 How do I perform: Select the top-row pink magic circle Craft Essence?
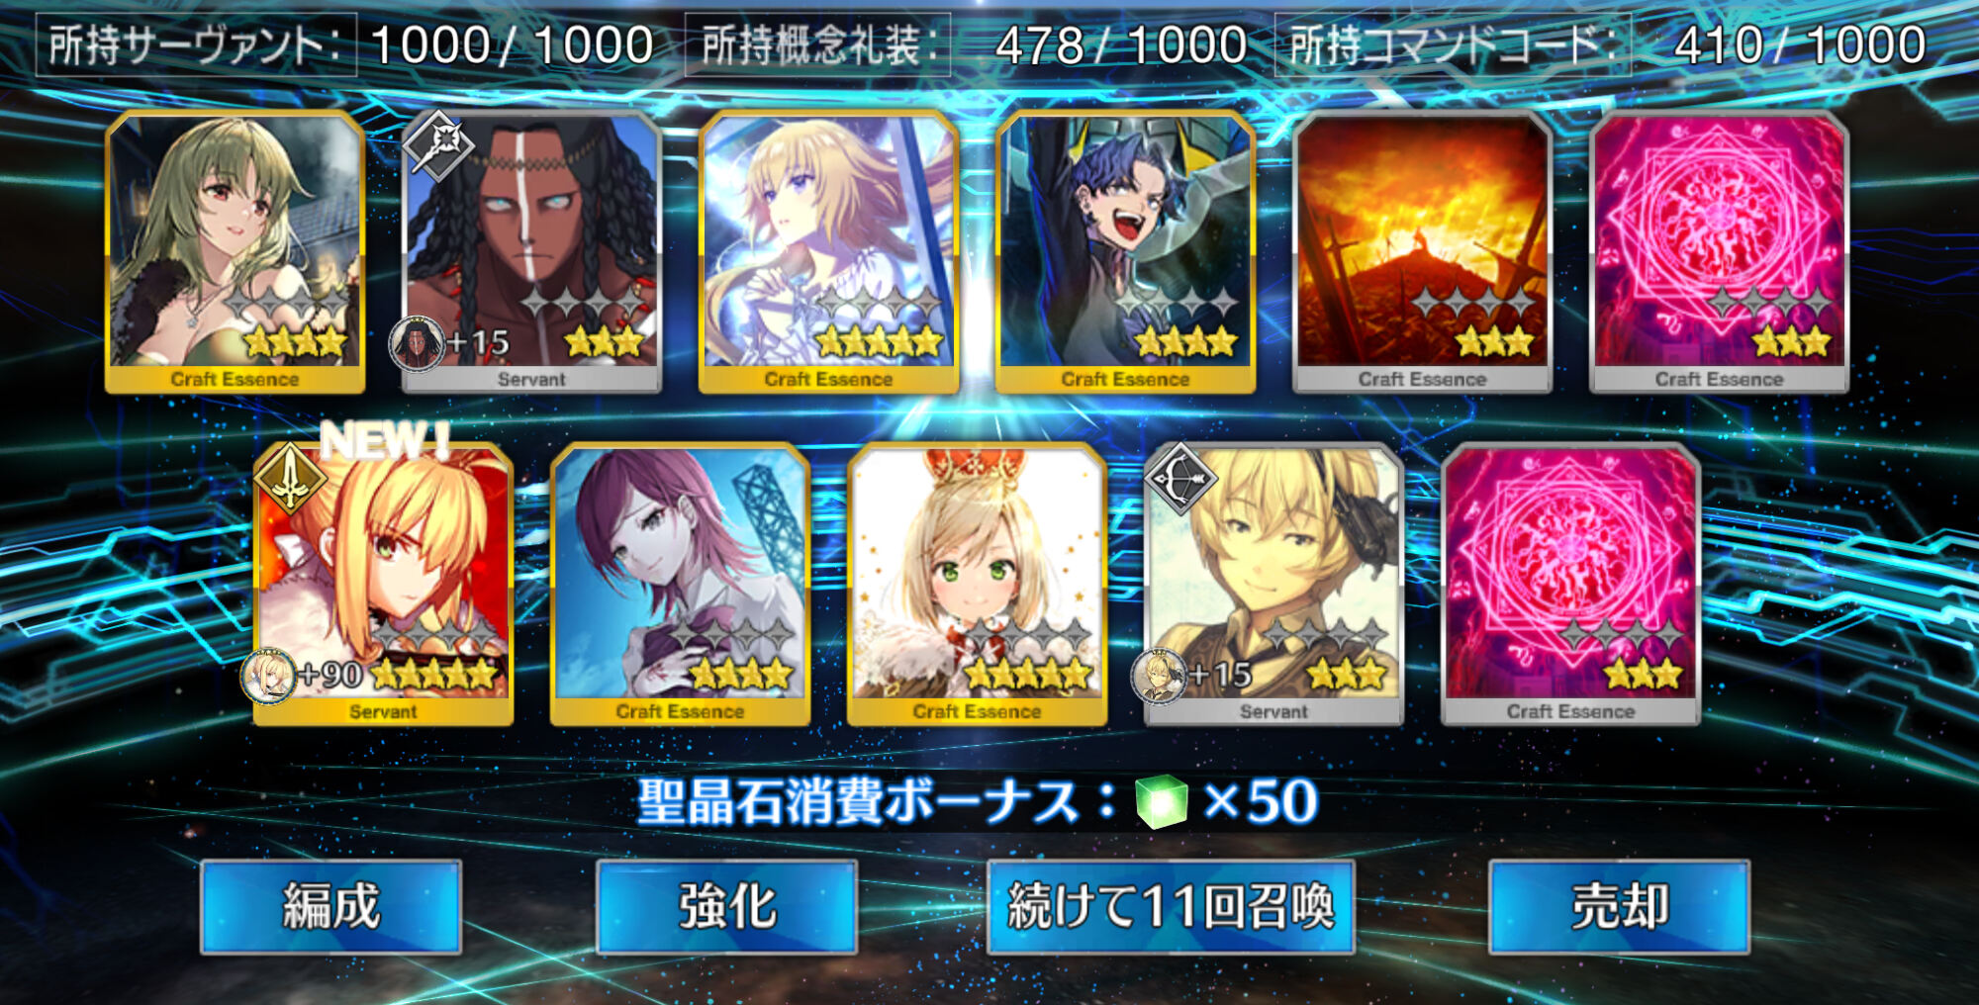[x=1720, y=252]
